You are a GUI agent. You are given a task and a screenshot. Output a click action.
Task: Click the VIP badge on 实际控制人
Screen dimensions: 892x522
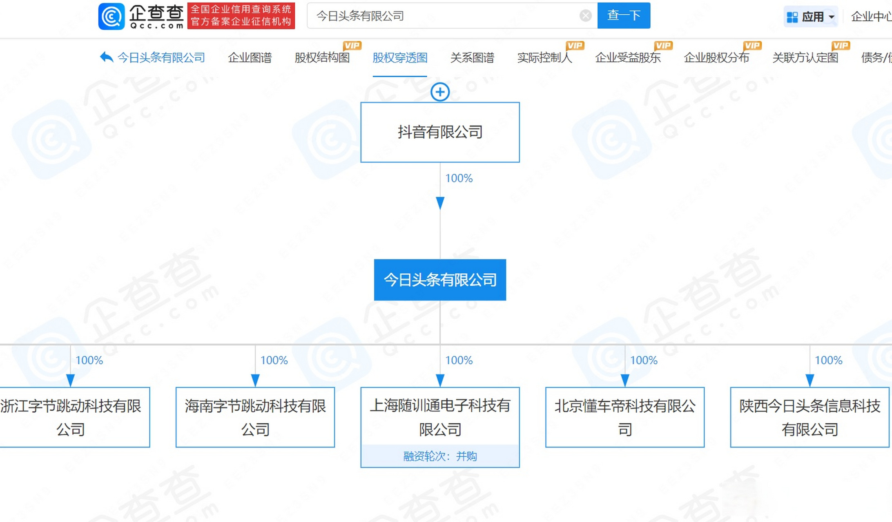tap(575, 45)
